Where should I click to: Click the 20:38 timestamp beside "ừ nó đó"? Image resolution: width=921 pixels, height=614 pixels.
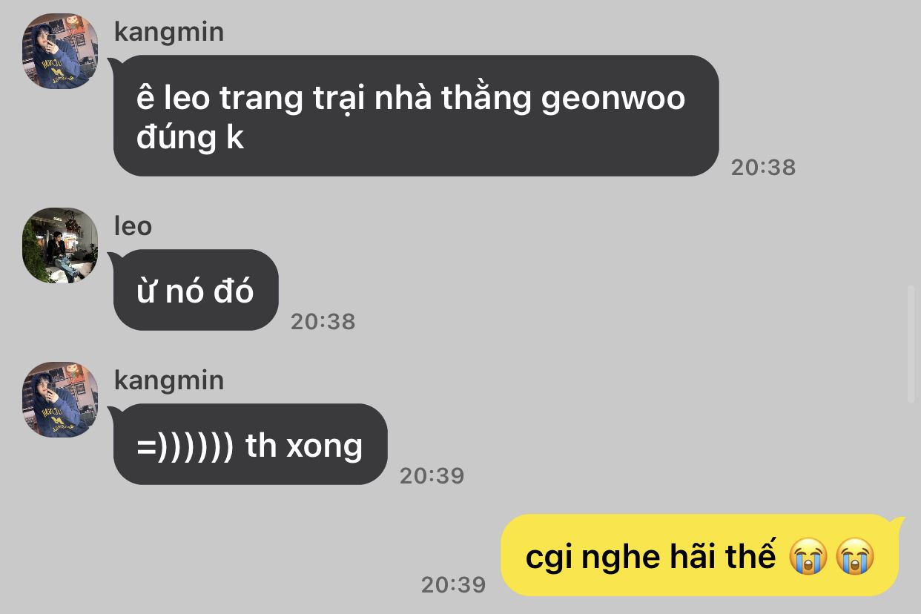323,321
